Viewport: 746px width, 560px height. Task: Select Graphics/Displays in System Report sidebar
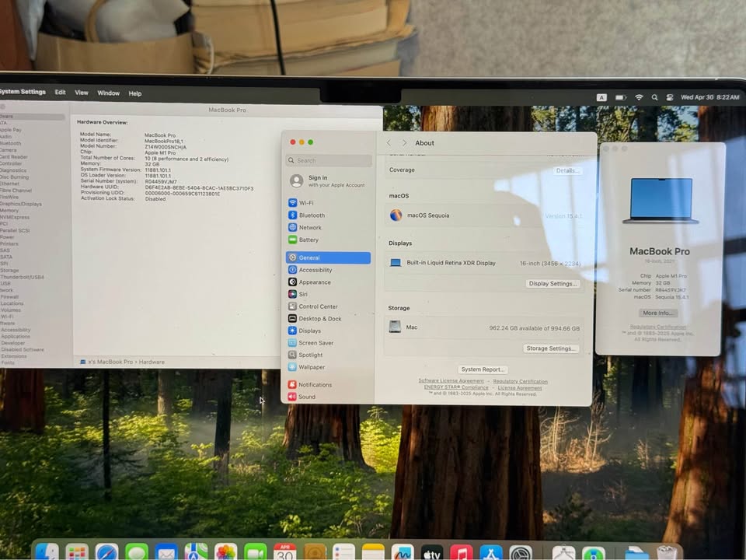coord(21,204)
